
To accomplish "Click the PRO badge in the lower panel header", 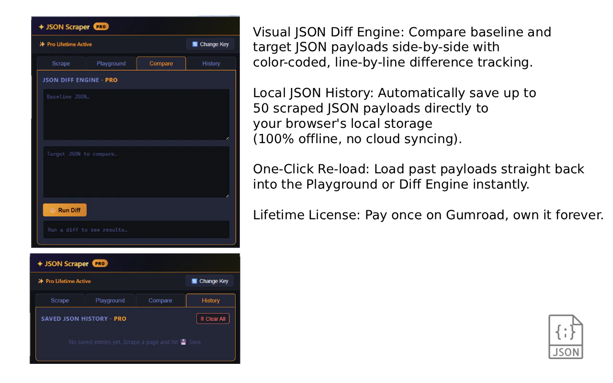I will click(100, 263).
